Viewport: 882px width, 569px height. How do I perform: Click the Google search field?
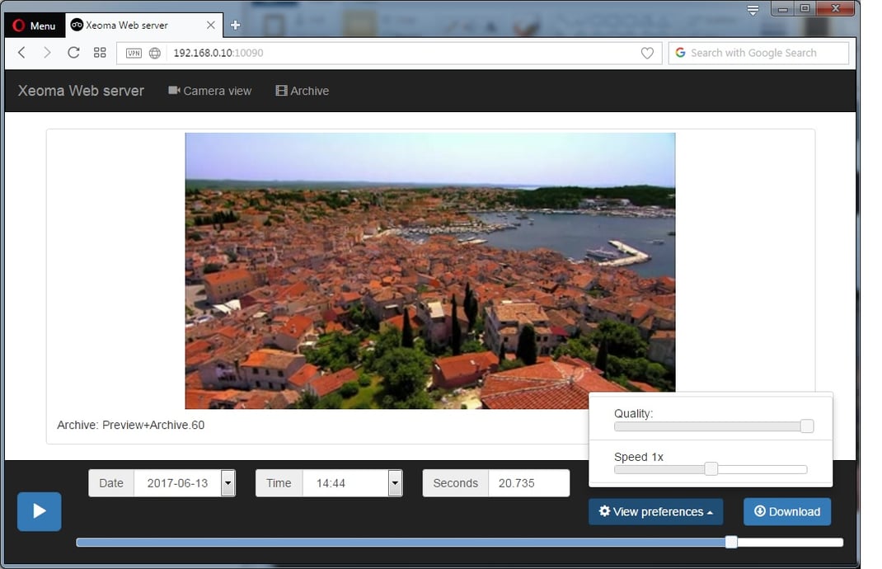coord(758,53)
